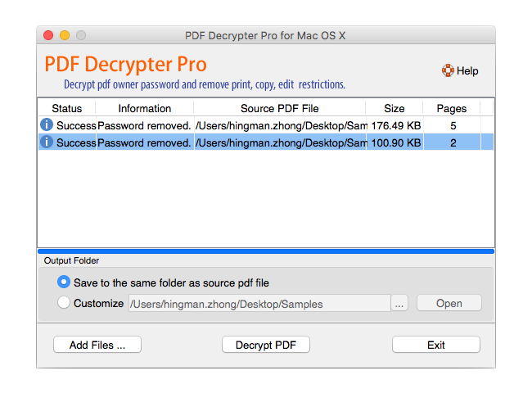Screen dimensions: 532x393
Task: Click the blue progress bar
Action: pos(266,251)
